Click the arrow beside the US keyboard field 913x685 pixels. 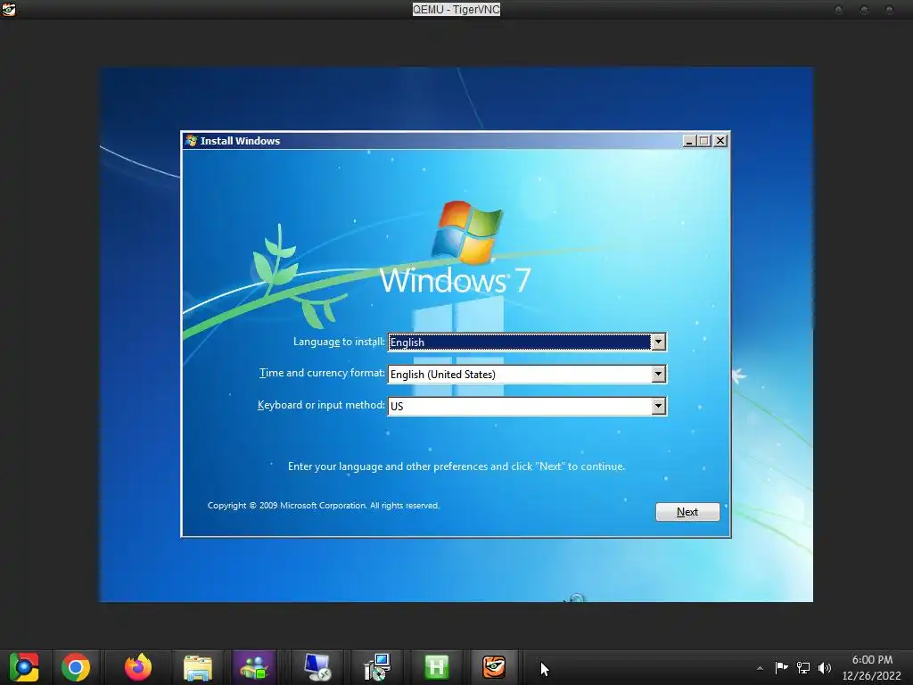(x=658, y=406)
